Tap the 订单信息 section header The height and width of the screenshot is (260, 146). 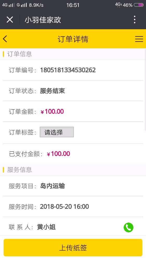pos(19,54)
